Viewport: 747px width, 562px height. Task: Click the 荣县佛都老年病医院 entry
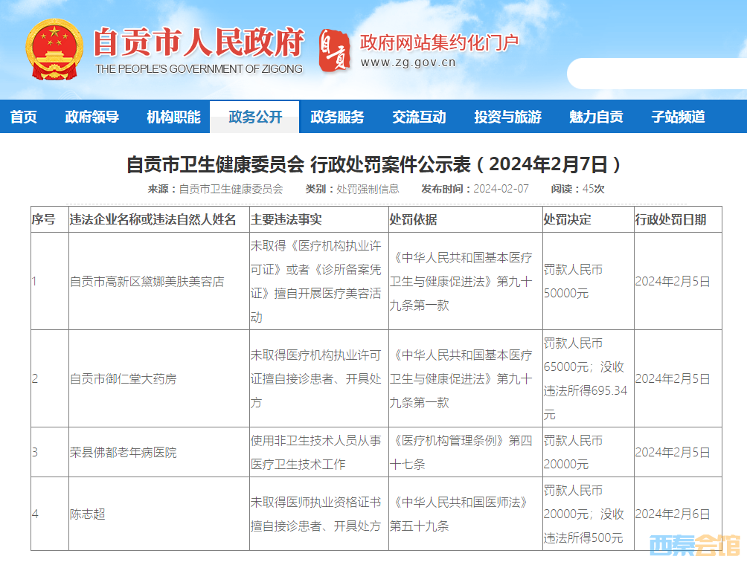click(x=124, y=452)
